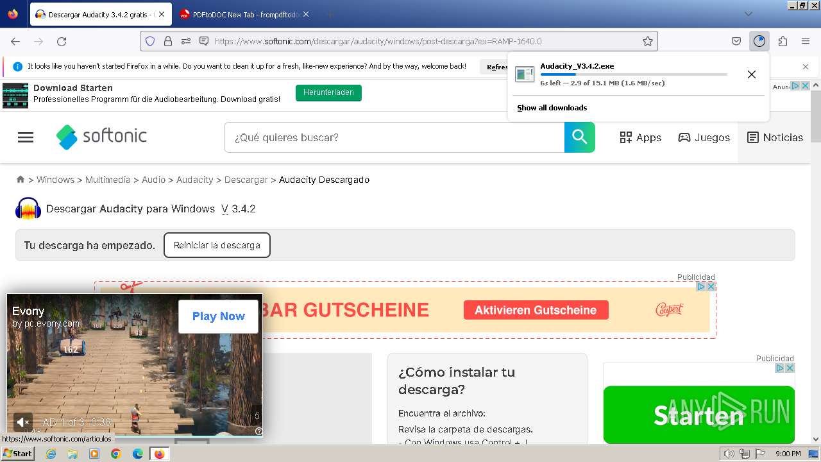This screenshot has height=462, width=821.
Task: Open File Explorer from the taskbar
Action: [72, 454]
